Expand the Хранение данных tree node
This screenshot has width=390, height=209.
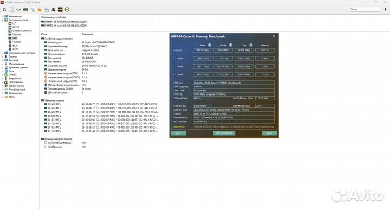pos(2,67)
